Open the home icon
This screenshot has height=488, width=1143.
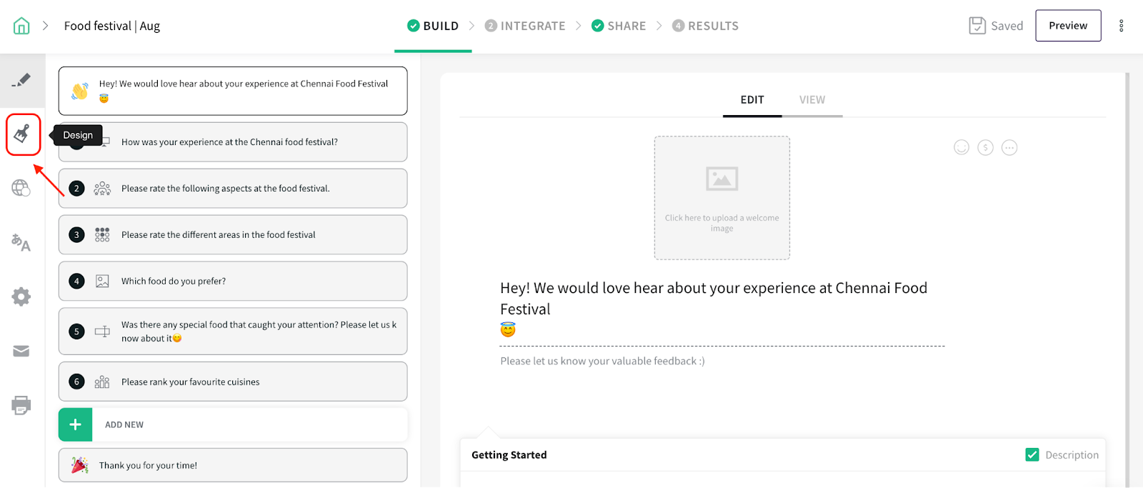click(21, 26)
